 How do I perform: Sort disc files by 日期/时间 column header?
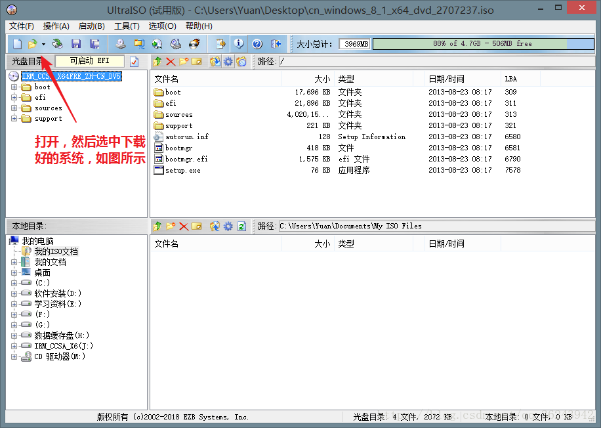pos(463,79)
